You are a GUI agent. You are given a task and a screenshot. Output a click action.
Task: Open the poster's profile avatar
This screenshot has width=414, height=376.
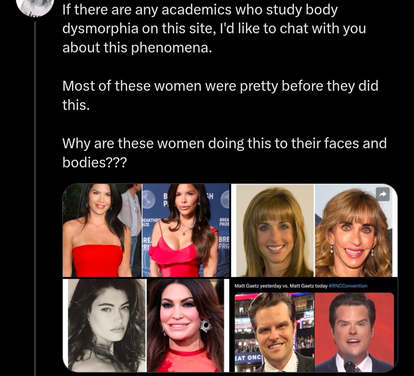(x=35, y=7)
